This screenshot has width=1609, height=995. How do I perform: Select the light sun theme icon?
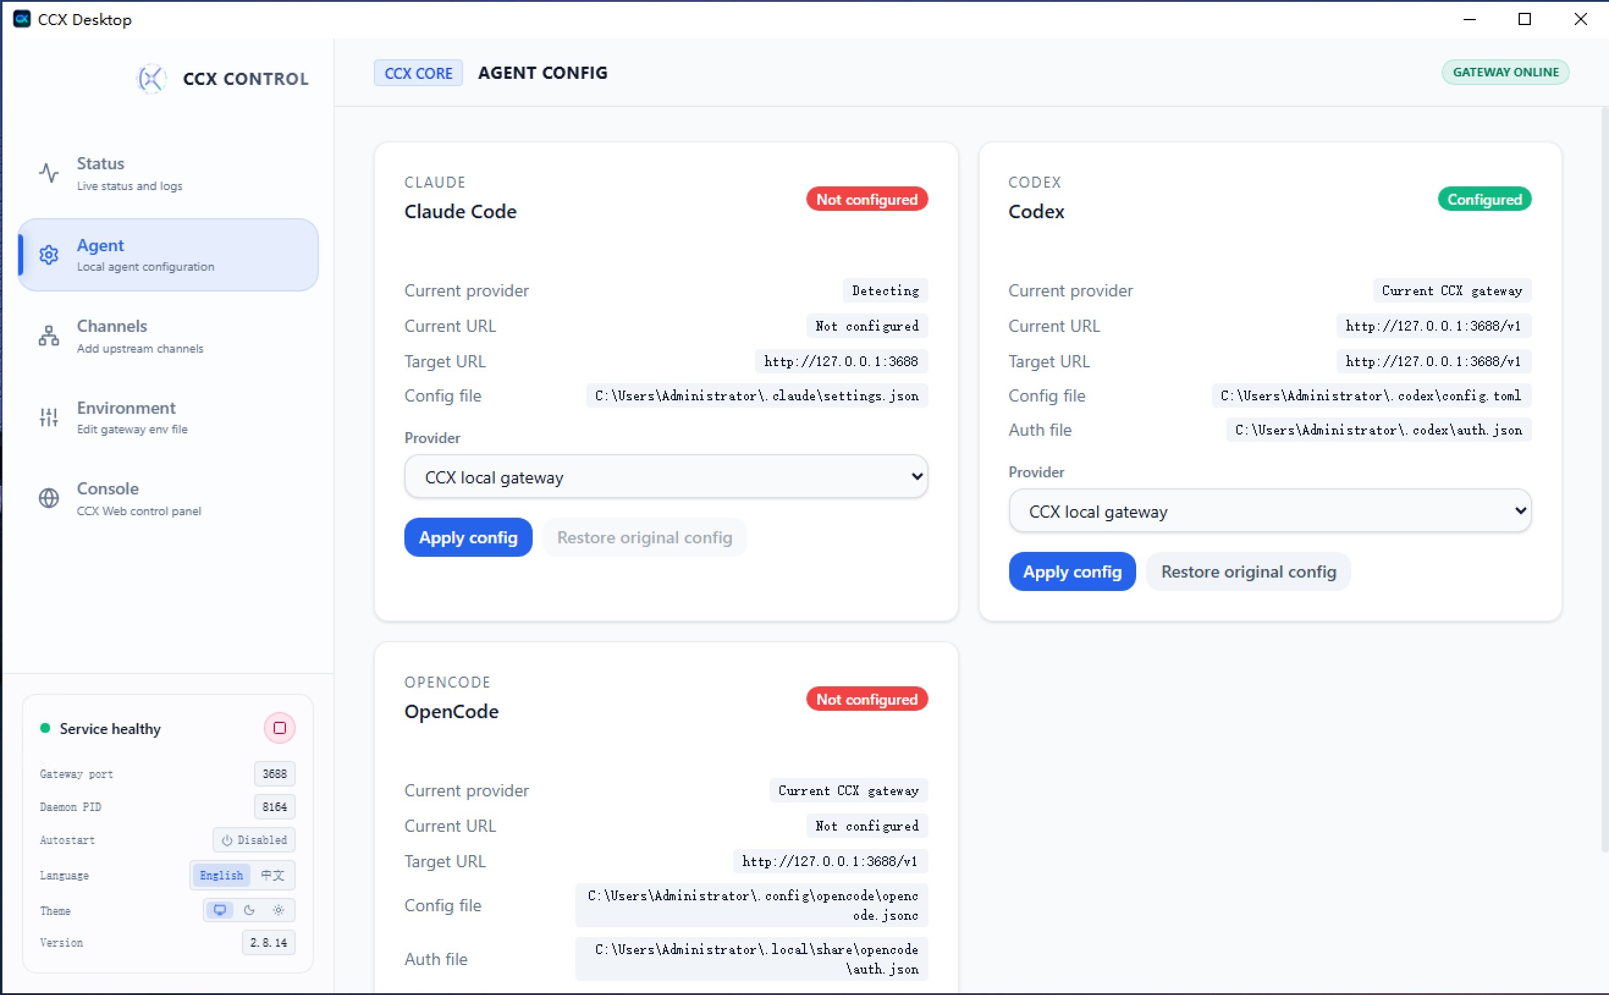pos(278,910)
